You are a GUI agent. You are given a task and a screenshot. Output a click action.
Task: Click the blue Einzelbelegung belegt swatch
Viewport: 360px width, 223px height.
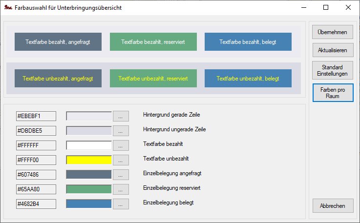pos(89,204)
